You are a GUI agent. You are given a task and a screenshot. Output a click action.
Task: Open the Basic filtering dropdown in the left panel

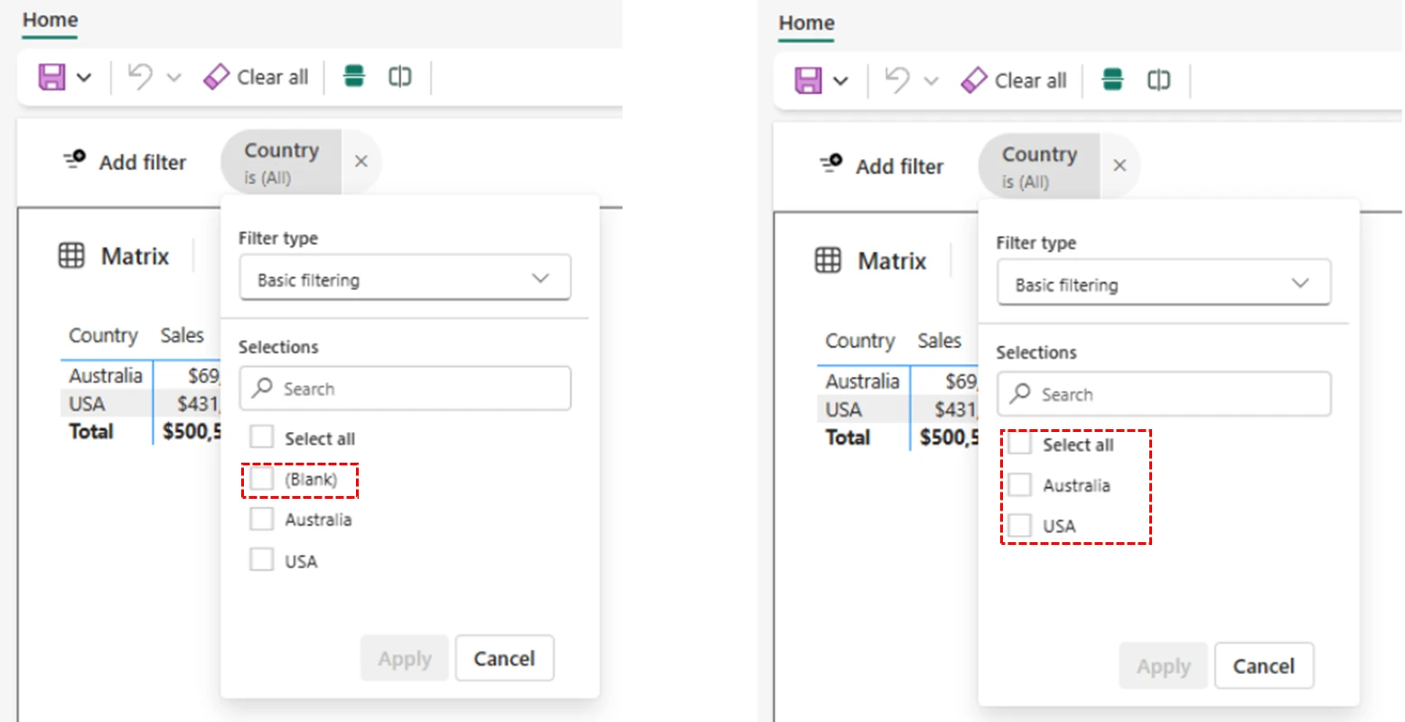pos(405,278)
